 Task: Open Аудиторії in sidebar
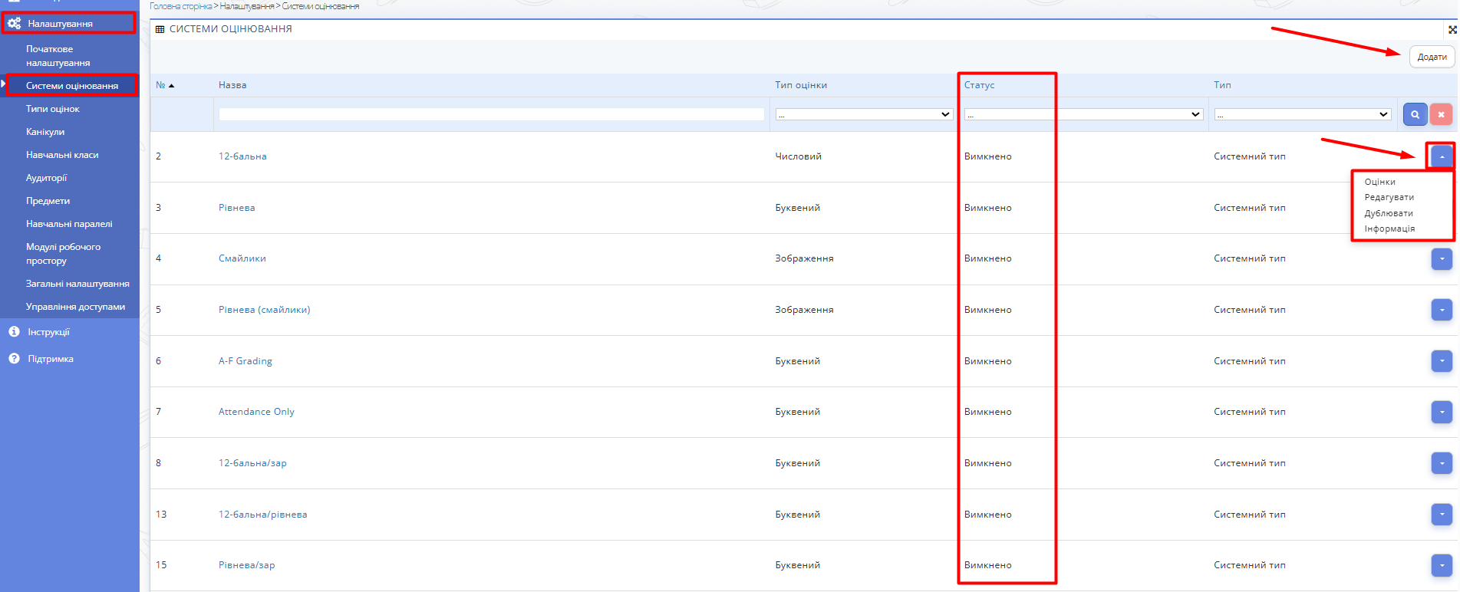[x=47, y=178]
